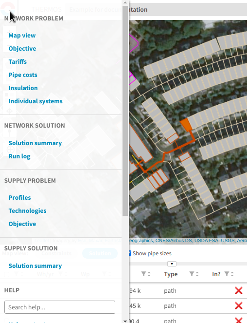Click the red X on the 45 k row
Image resolution: width=247 pixels, height=323 pixels.
click(x=238, y=305)
